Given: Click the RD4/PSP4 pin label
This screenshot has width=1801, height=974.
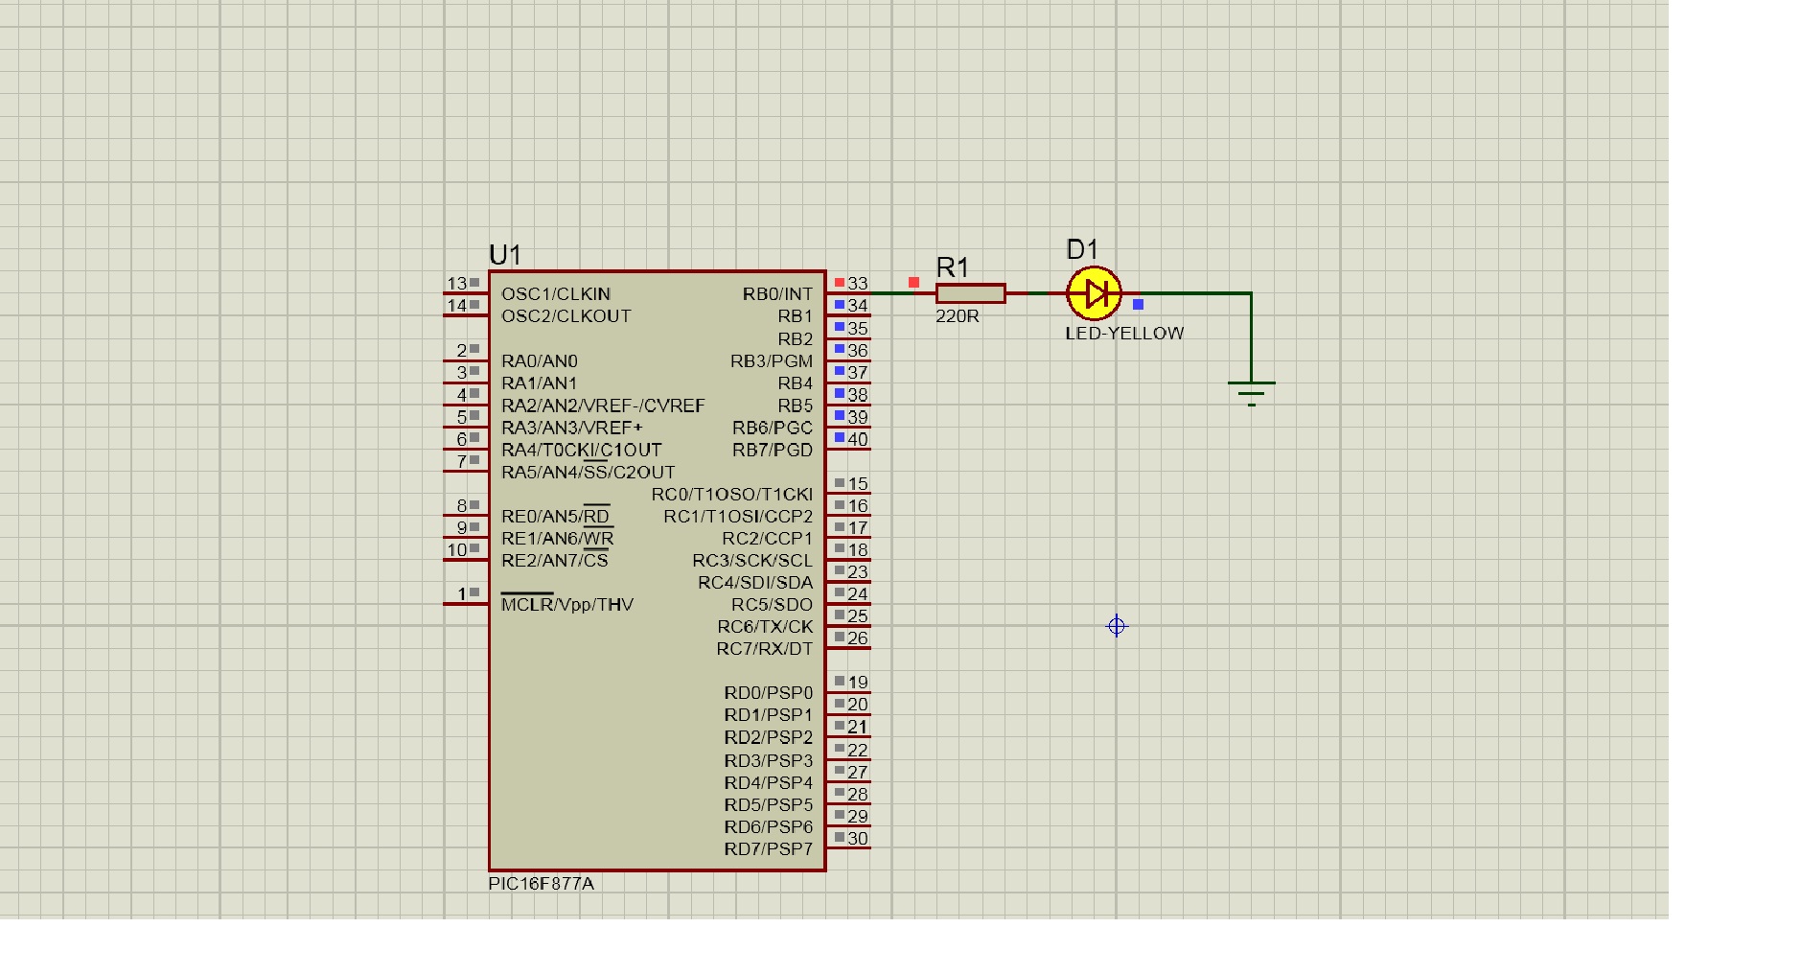Looking at the screenshot, I should pyautogui.click(x=769, y=782).
